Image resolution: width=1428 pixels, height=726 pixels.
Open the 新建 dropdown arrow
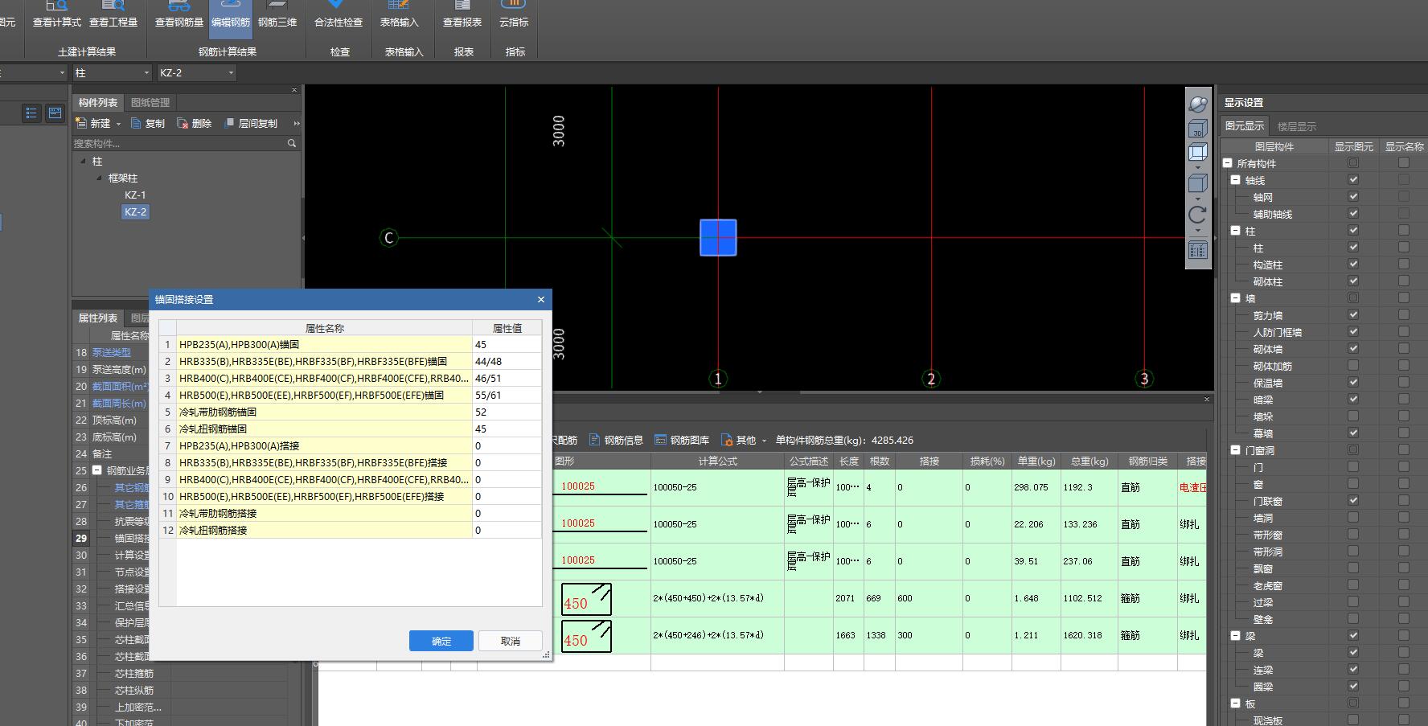pyautogui.click(x=118, y=124)
